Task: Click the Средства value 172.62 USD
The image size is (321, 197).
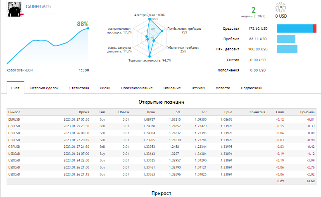Action: click(258, 28)
